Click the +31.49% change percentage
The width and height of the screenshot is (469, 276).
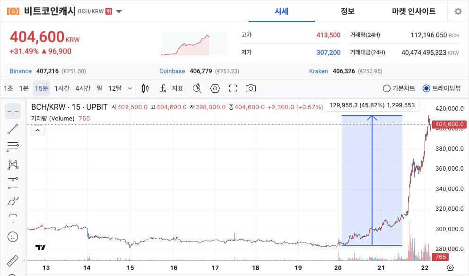[x=24, y=51]
